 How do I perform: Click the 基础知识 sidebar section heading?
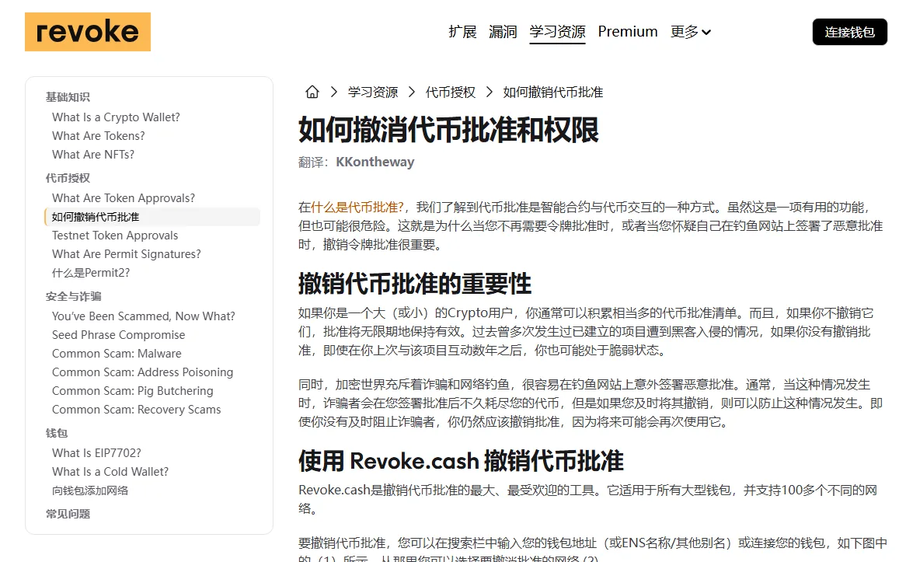coord(68,97)
